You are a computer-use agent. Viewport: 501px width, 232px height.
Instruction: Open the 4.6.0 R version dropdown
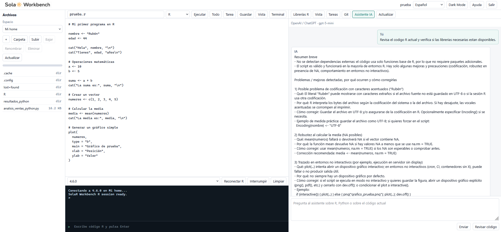click(144, 181)
